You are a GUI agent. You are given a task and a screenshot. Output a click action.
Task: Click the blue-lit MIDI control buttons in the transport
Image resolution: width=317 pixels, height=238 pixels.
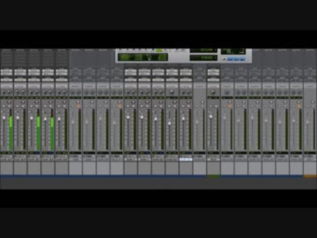pos(236,59)
